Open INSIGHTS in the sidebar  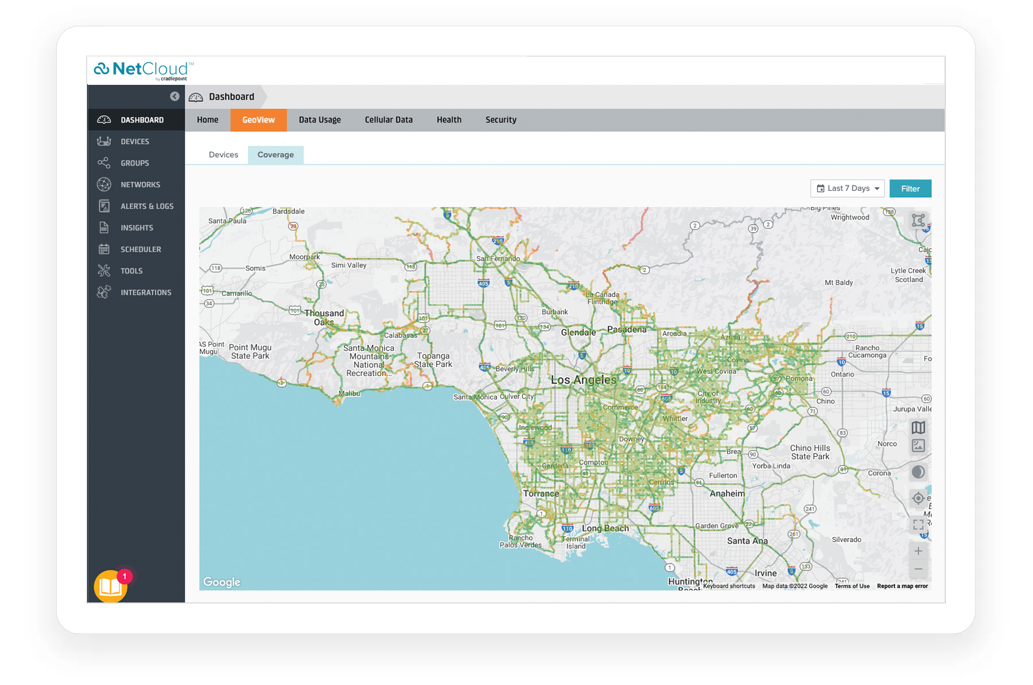point(136,228)
